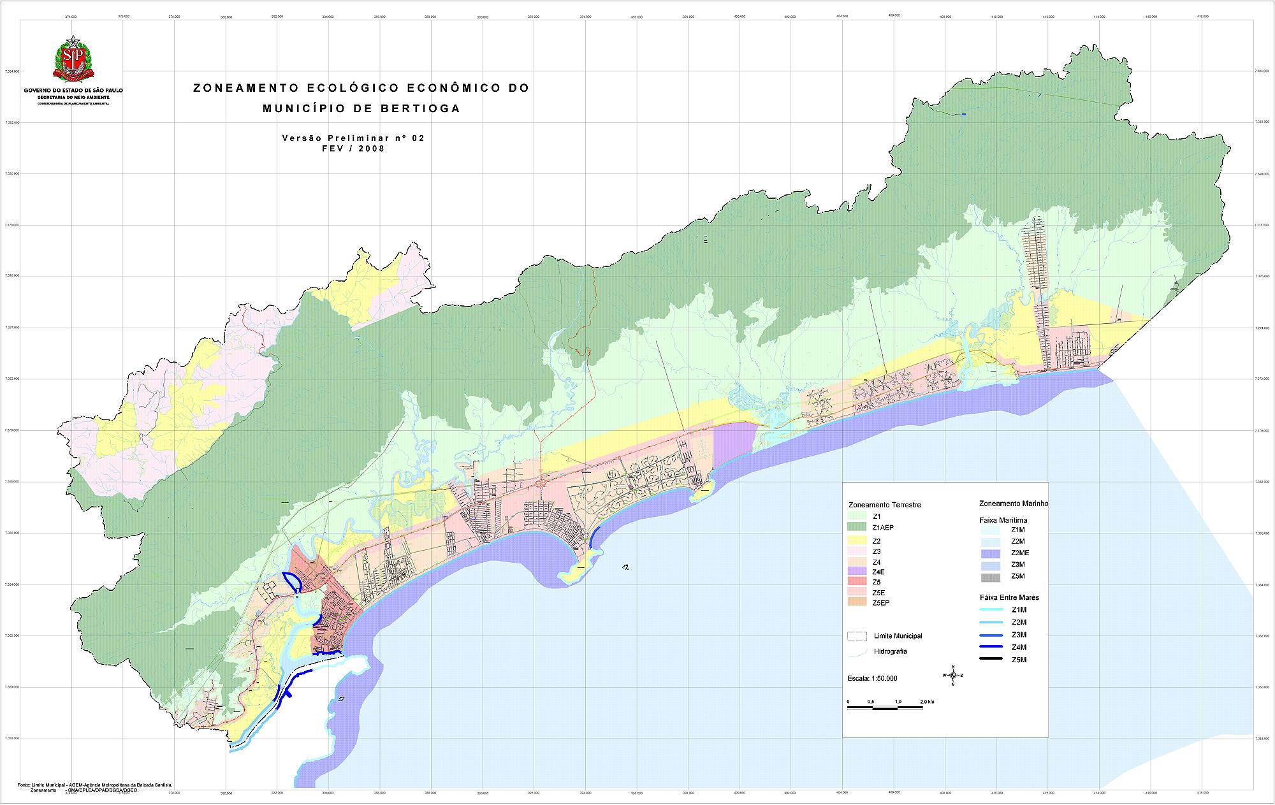Image resolution: width=1275 pixels, height=805 pixels.
Task: Click the São Paulo state coat of arms
Action: [73, 59]
